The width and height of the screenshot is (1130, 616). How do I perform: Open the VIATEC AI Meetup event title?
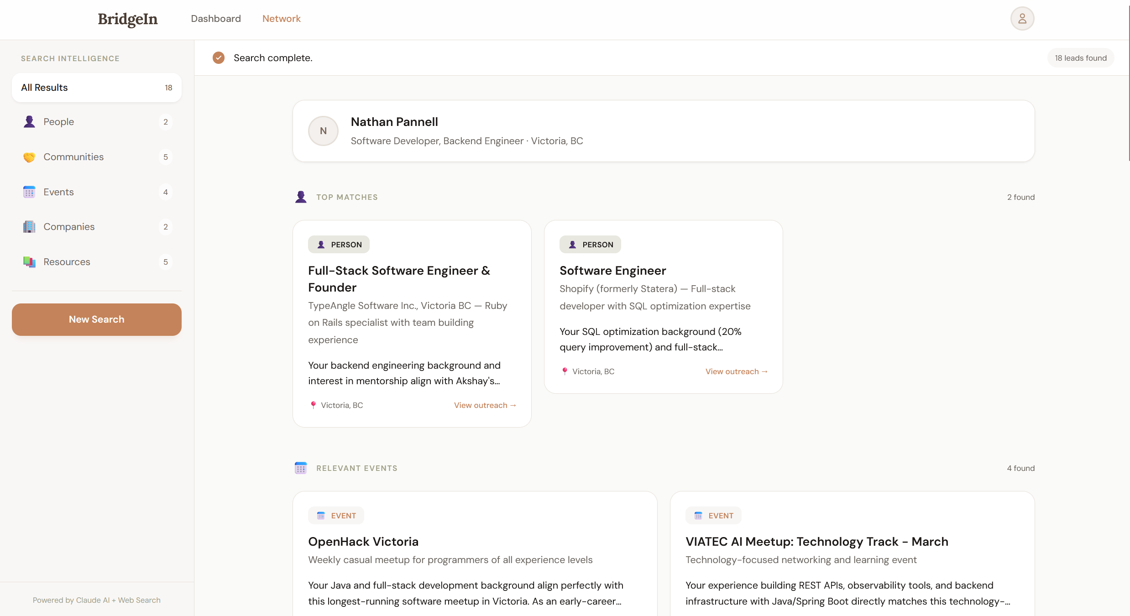(816, 542)
